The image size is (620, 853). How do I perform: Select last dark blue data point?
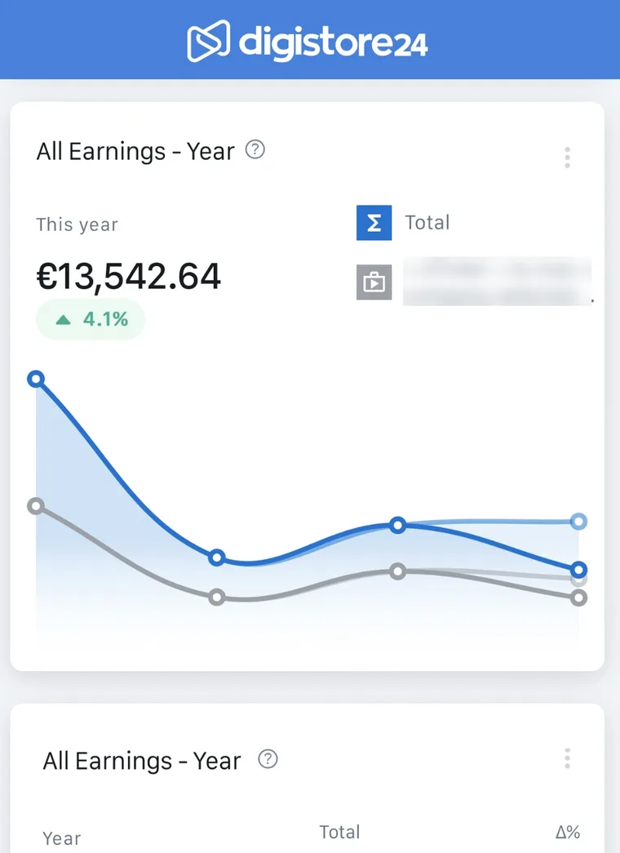point(579,570)
